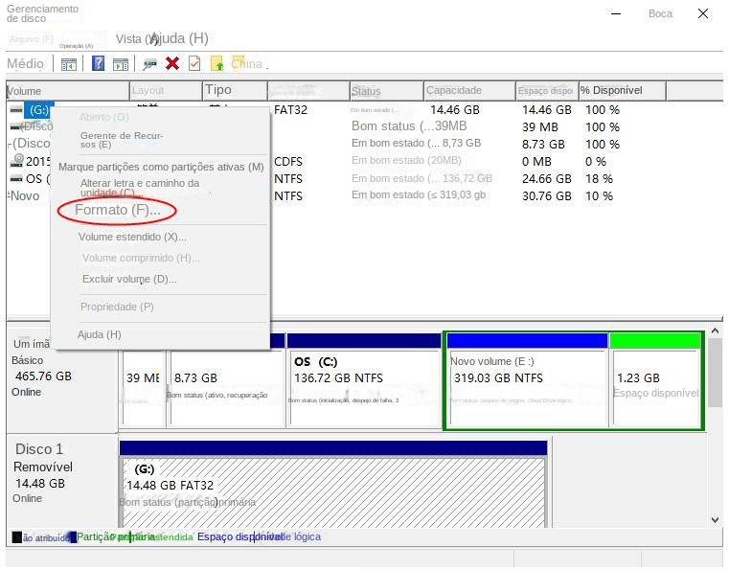Select the 8.73 GB recovery partition block
The width and height of the screenshot is (729, 570).
228,387
